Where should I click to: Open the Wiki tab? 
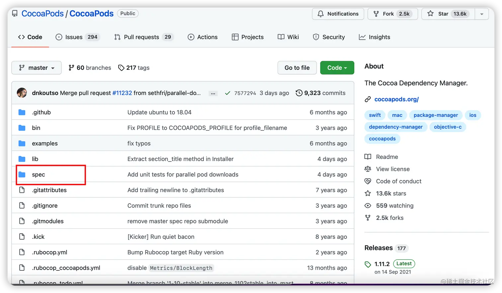(x=288, y=37)
